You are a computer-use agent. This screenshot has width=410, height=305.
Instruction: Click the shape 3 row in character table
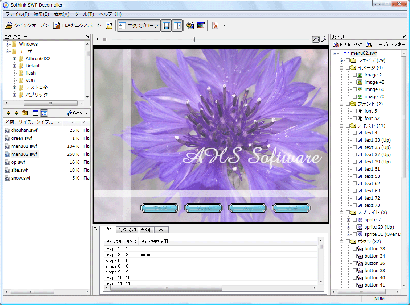211,255
